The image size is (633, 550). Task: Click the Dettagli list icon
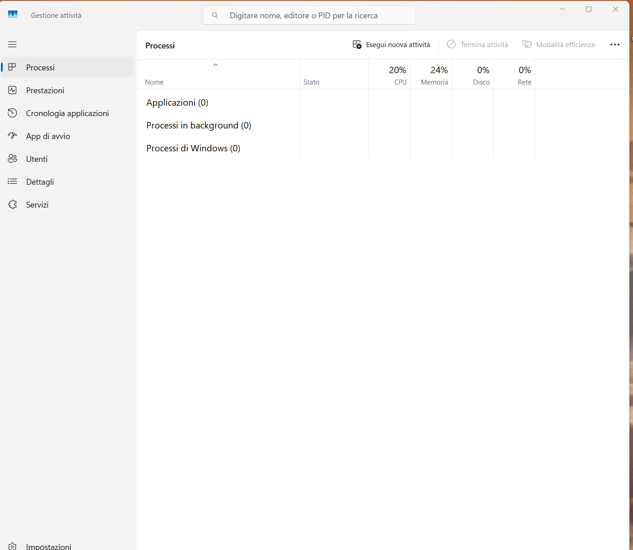pos(12,182)
